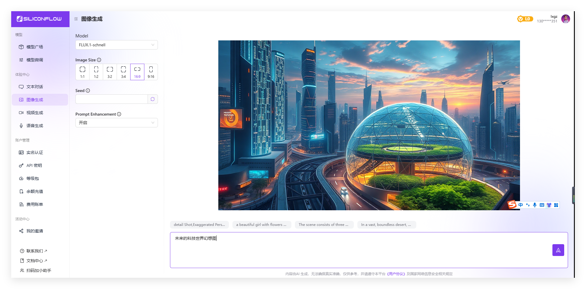
Task: Go to 余额充值
Action: 40,191
